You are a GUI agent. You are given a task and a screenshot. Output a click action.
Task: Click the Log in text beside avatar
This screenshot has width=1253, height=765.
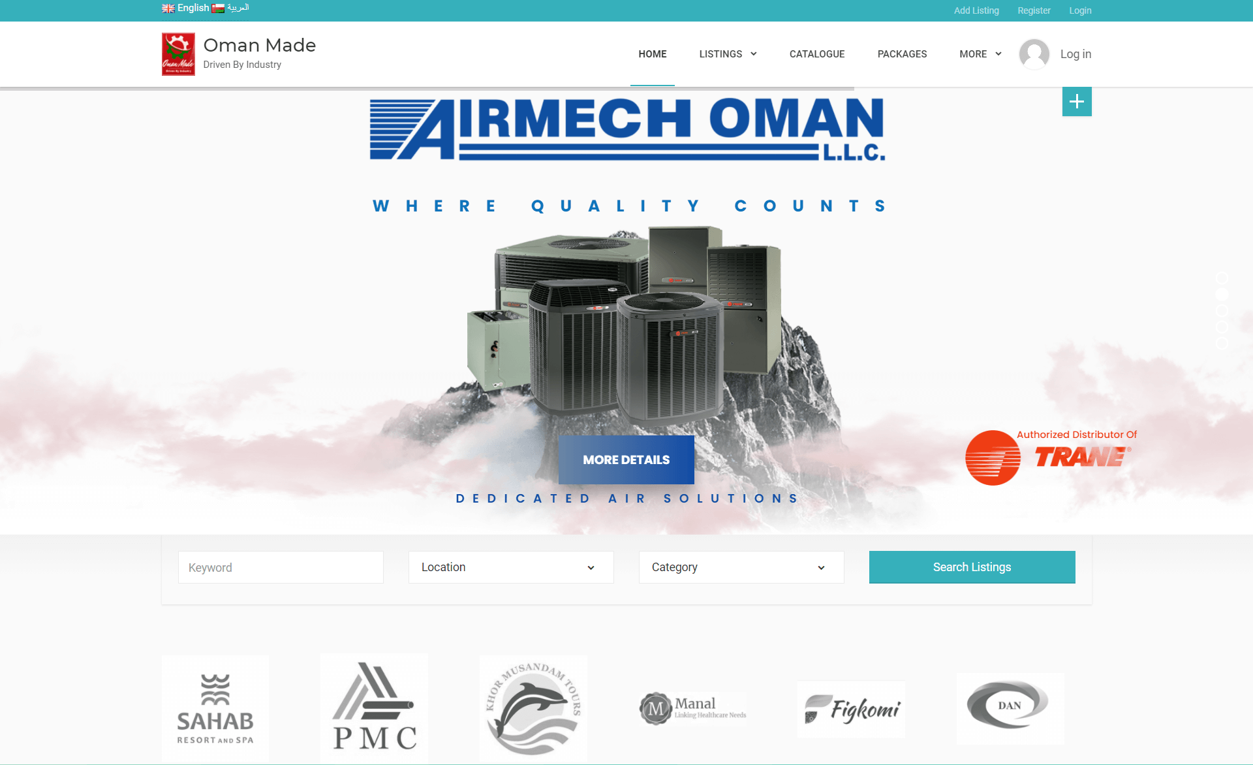tap(1075, 54)
